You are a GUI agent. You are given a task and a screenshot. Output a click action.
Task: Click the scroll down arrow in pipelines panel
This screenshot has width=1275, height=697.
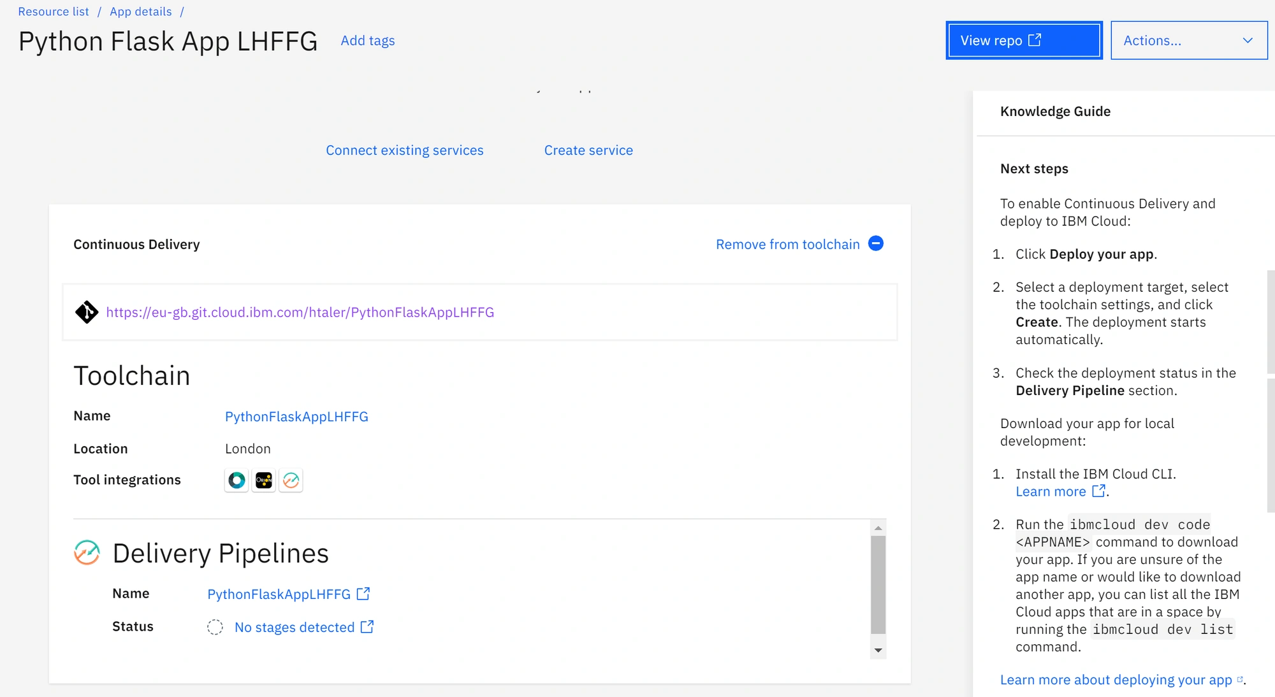(878, 650)
